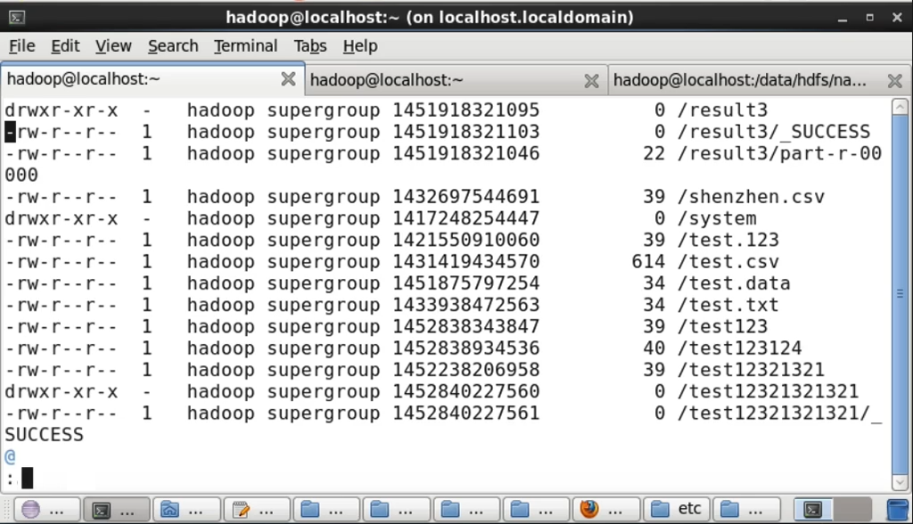
Task: Open the Eclipse taskbar entry
Action: pyautogui.click(x=46, y=510)
